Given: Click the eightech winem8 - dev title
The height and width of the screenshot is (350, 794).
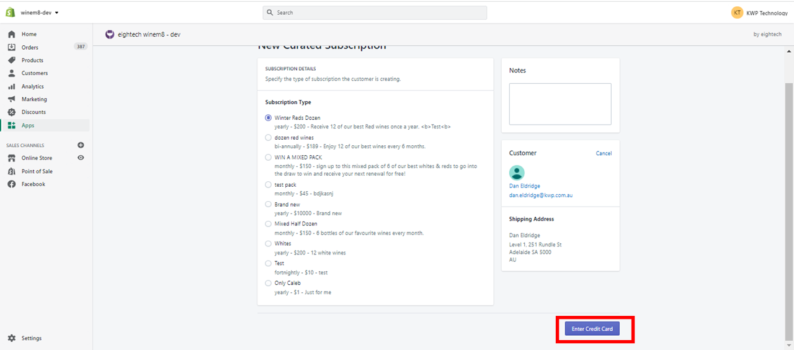Looking at the screenshot, I should tap(149, 35).
